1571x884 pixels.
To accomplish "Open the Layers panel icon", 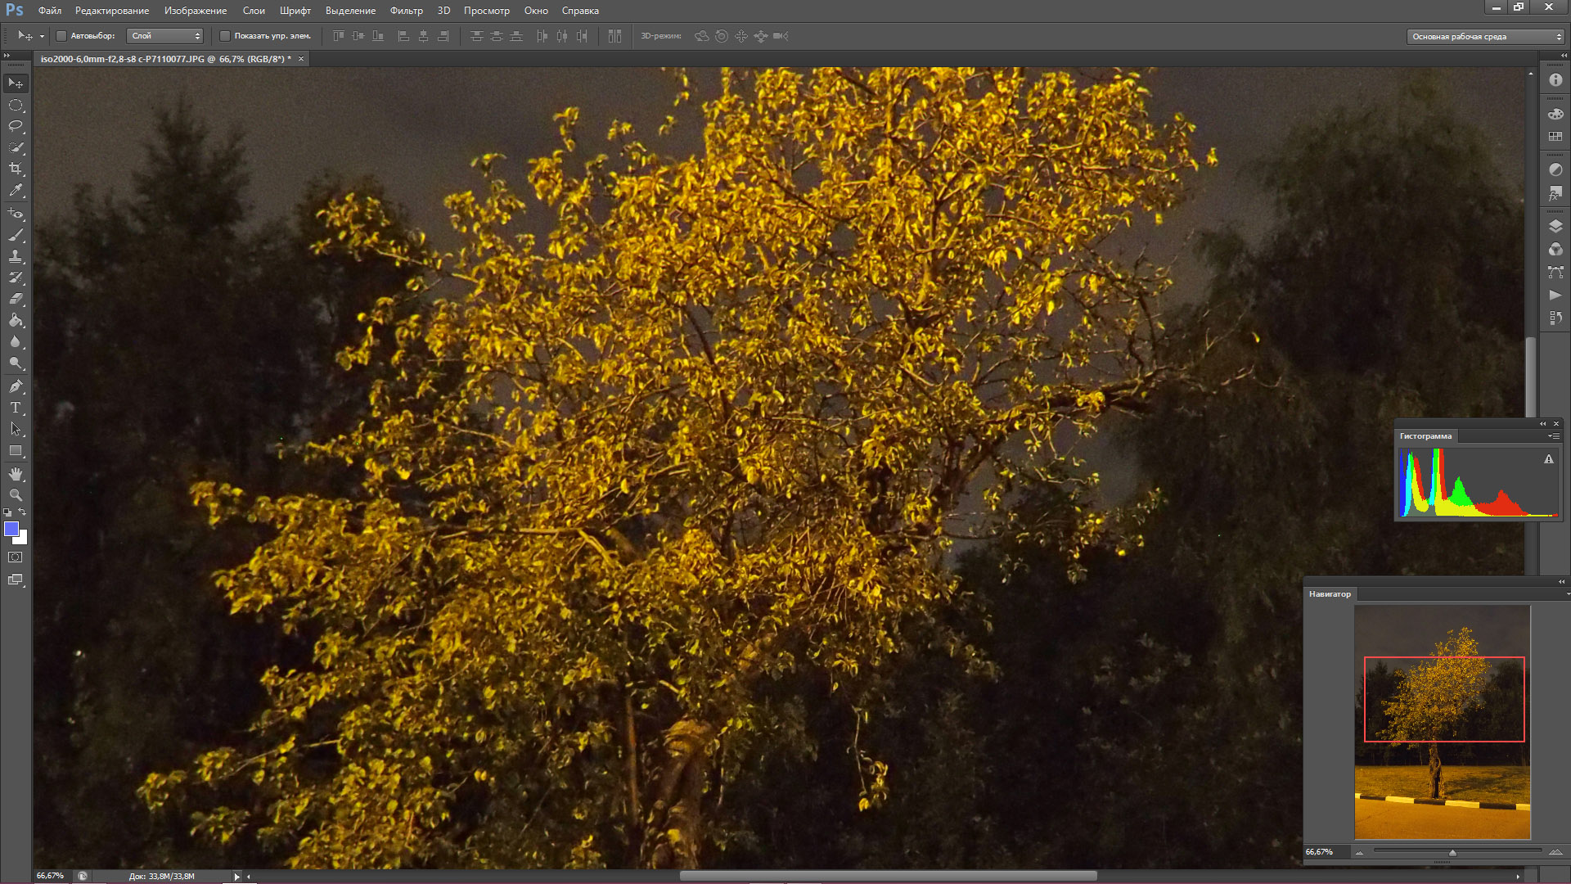I will 1555,227.
